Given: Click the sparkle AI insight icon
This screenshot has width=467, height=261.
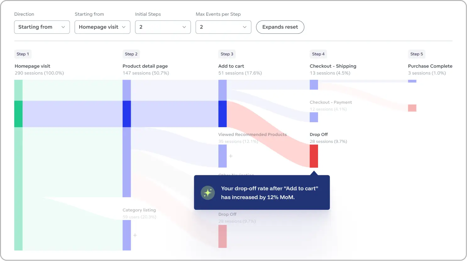Looking at the screenshot, I should 208,193.
